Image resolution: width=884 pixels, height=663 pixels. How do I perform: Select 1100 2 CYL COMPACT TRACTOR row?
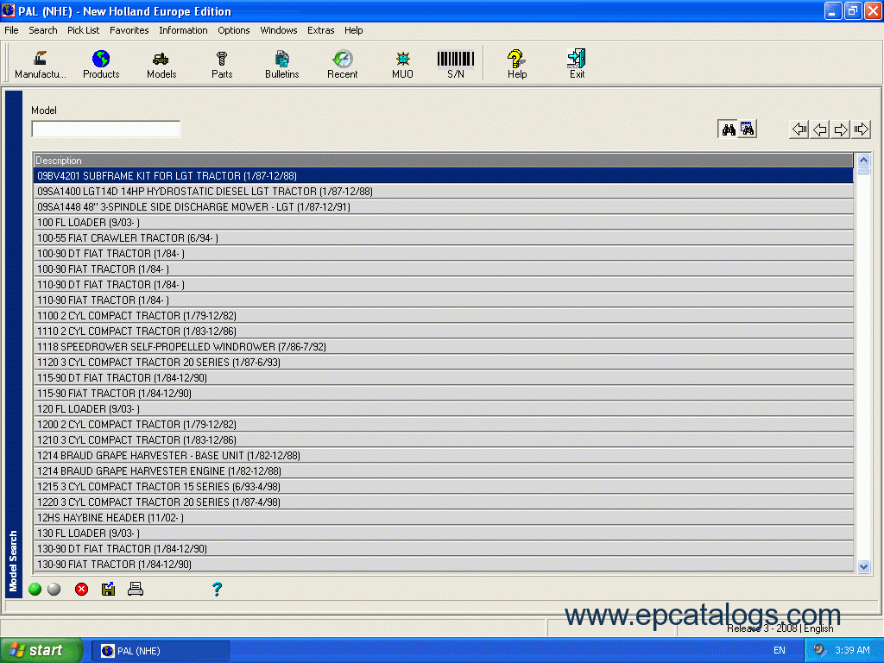(x=443, y=316)
